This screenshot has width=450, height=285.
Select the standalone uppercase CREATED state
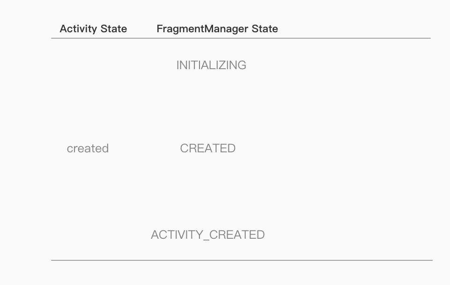[x=207, y=149]
